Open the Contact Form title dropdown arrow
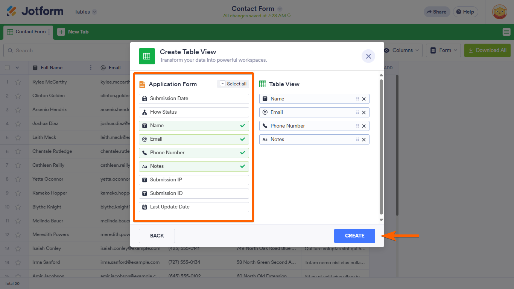Screen dimensions: 514x289 [280, 9]
